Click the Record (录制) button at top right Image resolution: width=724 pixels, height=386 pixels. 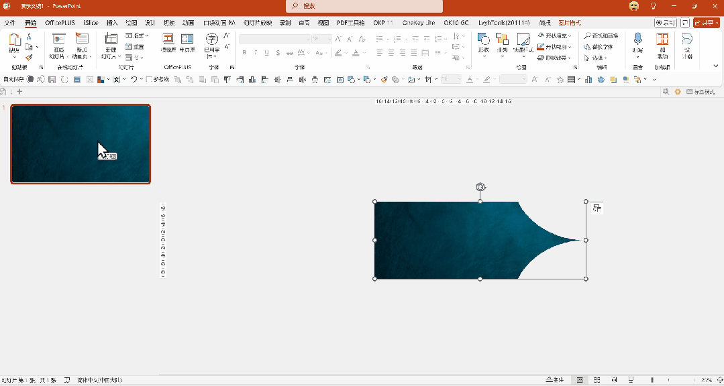tap(666, 23)
